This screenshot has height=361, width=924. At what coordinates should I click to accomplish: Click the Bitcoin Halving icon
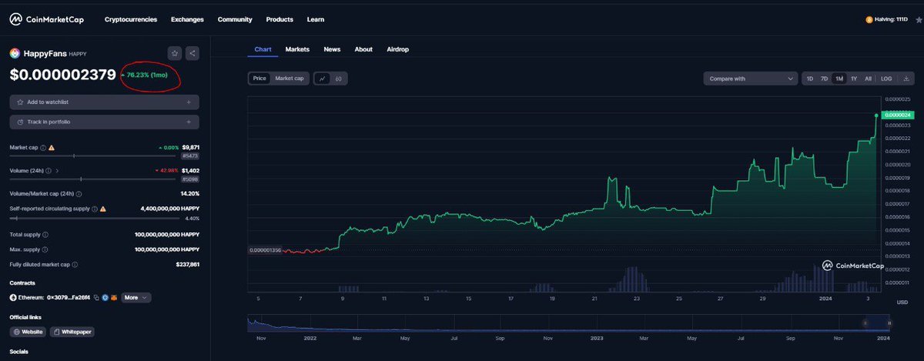869,19
